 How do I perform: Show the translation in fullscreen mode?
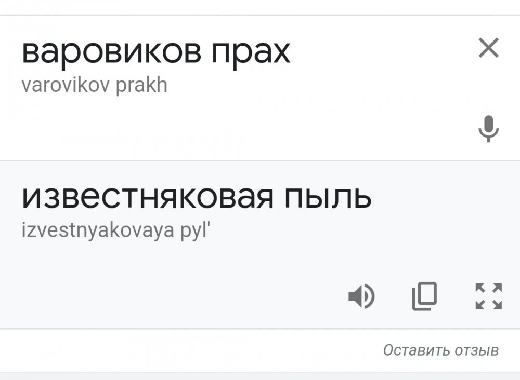tap(488, 296)
